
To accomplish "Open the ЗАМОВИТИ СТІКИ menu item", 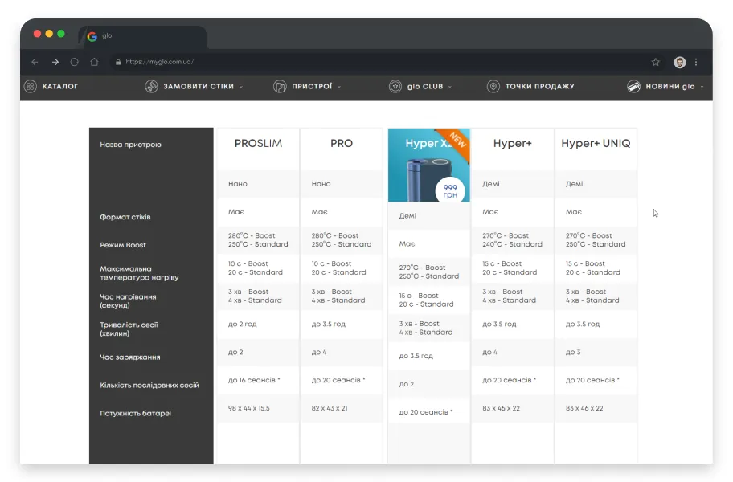I will pyautogui.click(x=199, y=87).
